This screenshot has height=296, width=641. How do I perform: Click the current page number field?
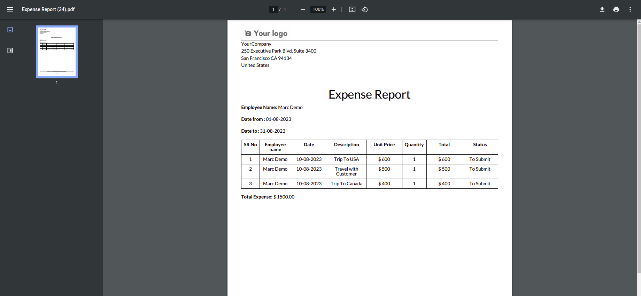(273, 9)
